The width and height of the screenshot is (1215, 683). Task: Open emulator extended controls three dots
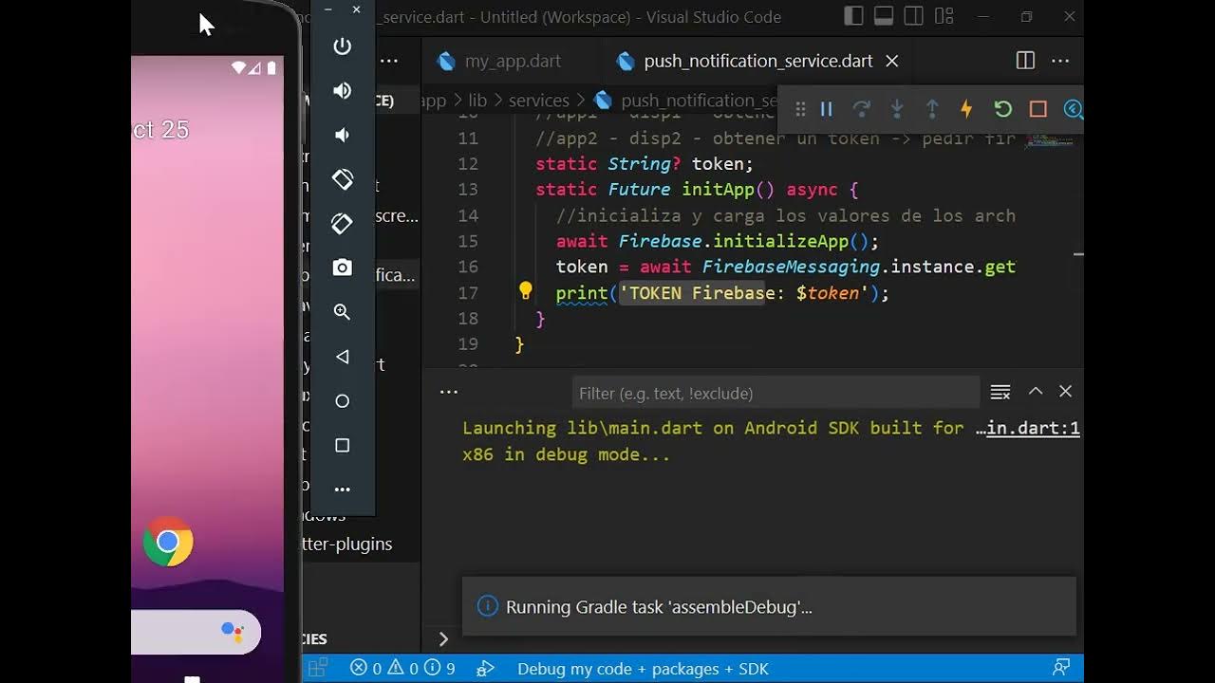343,489
